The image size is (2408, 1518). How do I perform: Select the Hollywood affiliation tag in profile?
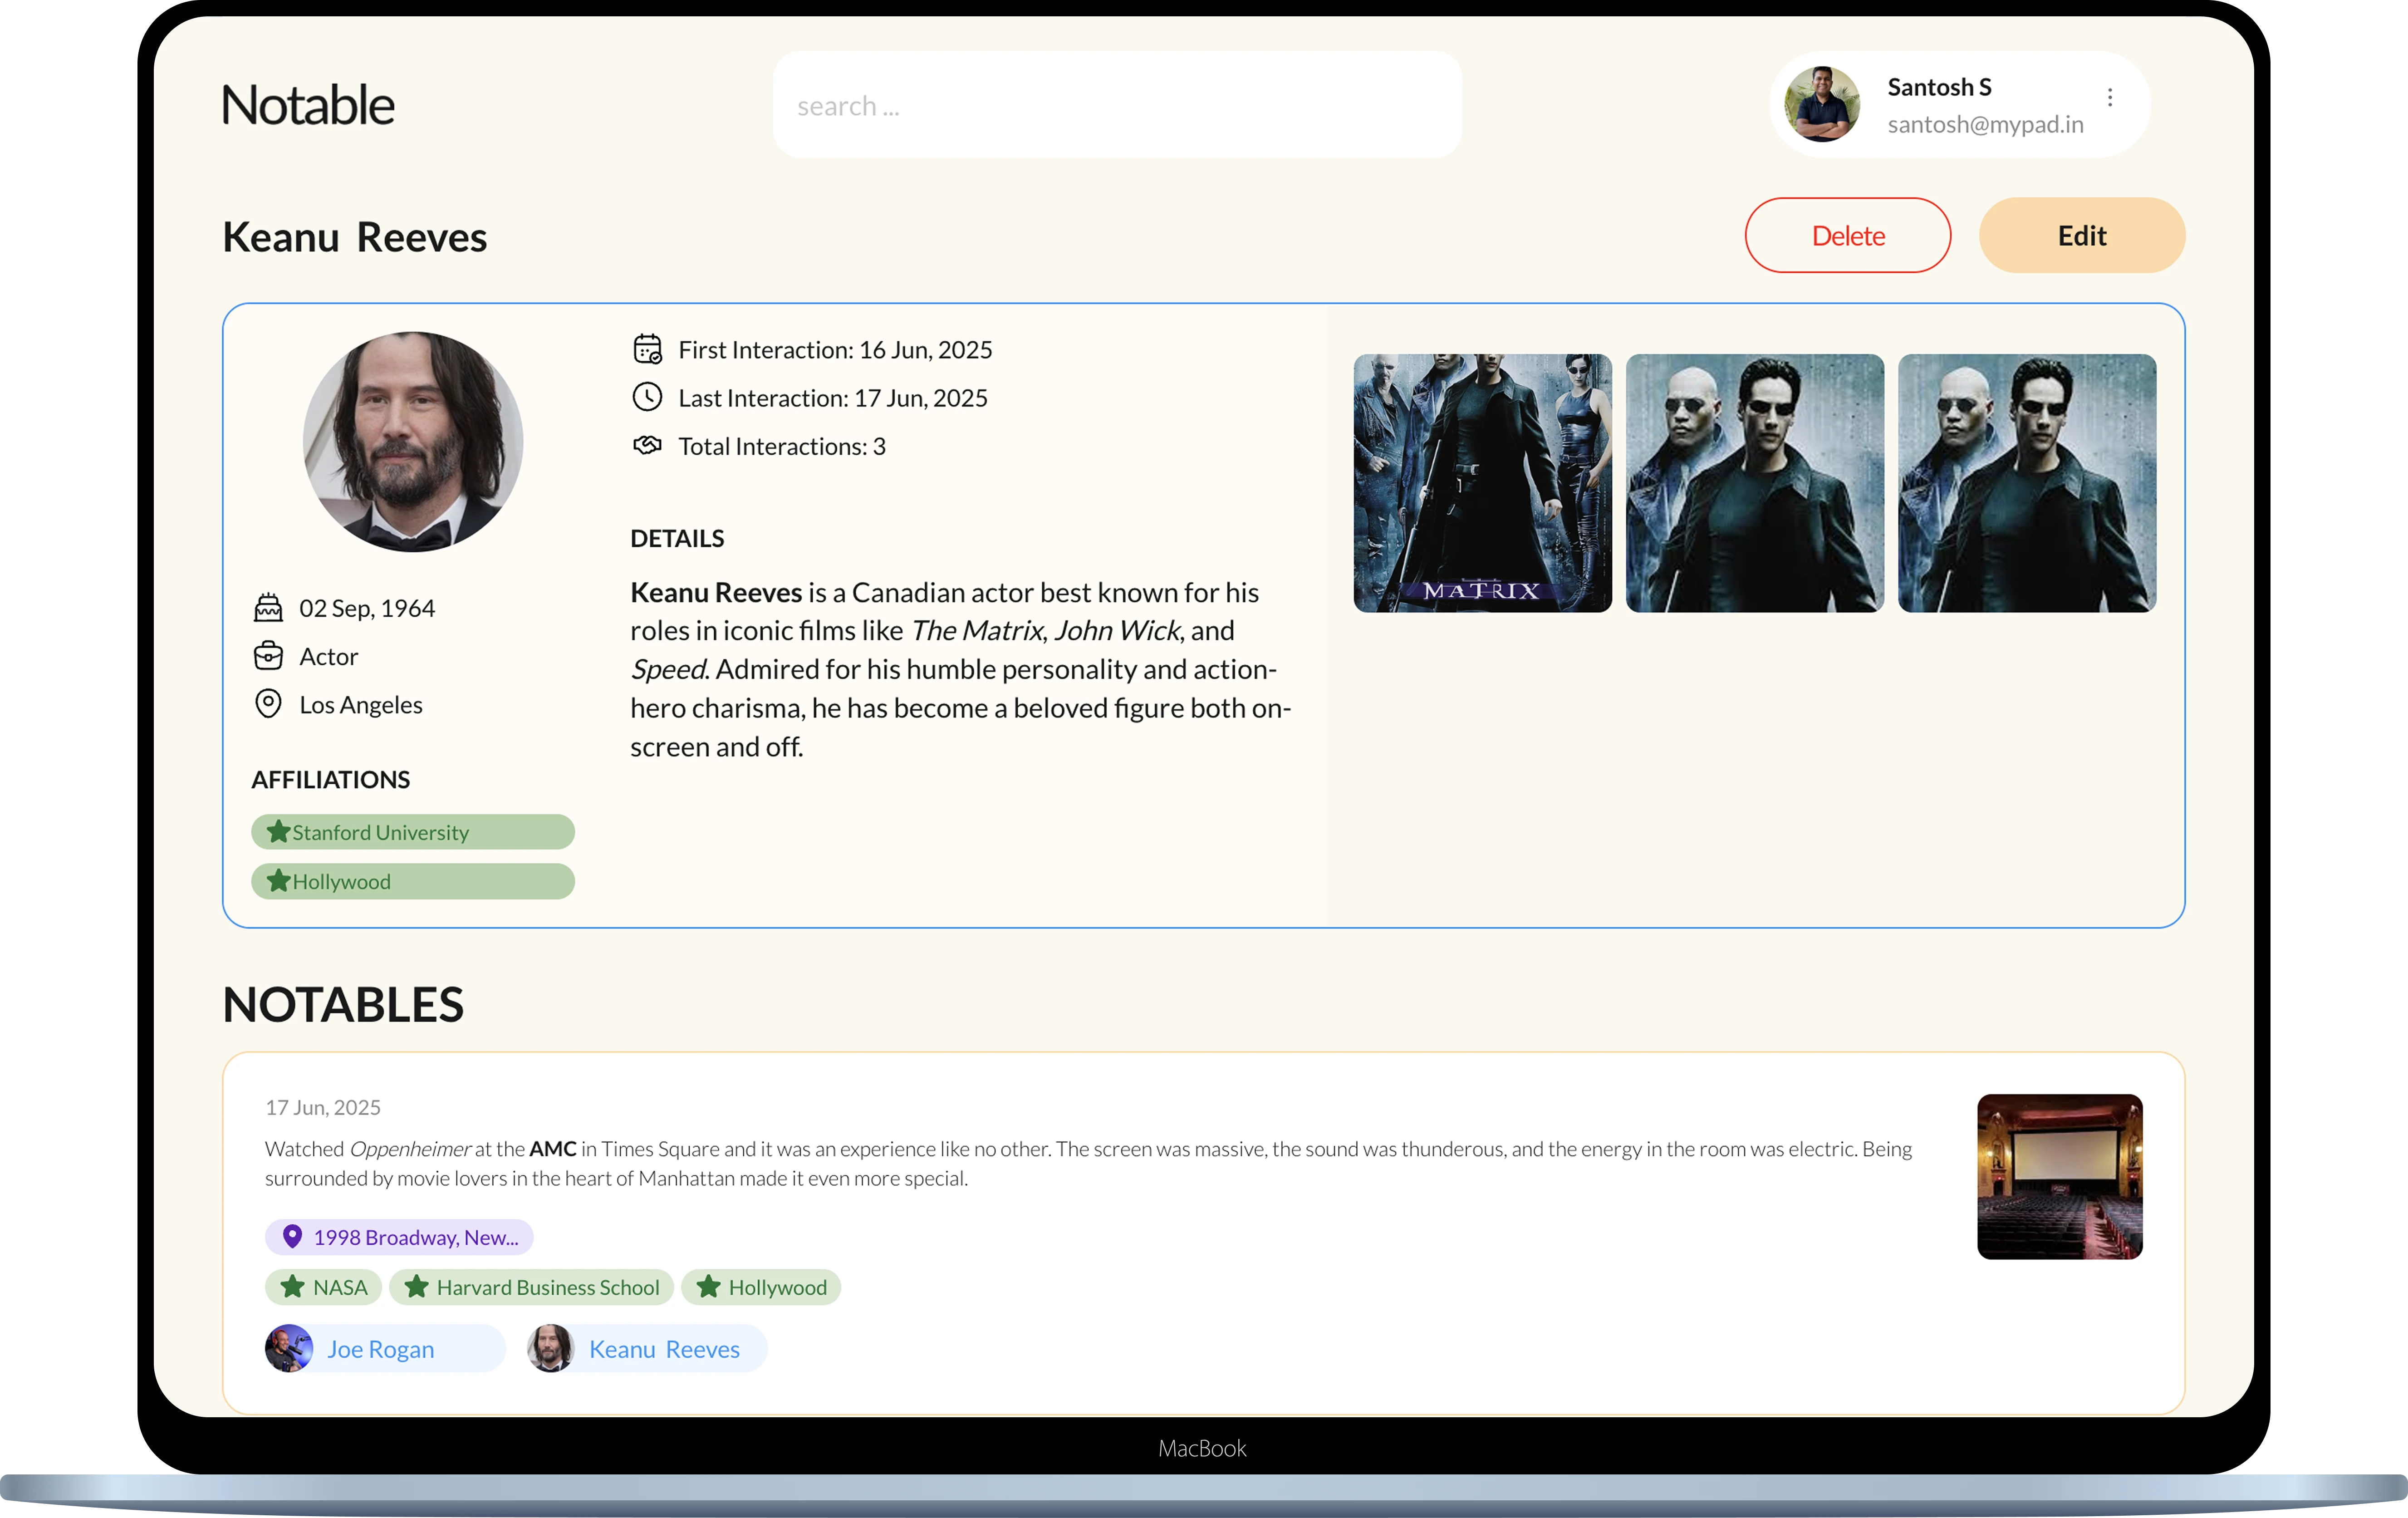413,881
